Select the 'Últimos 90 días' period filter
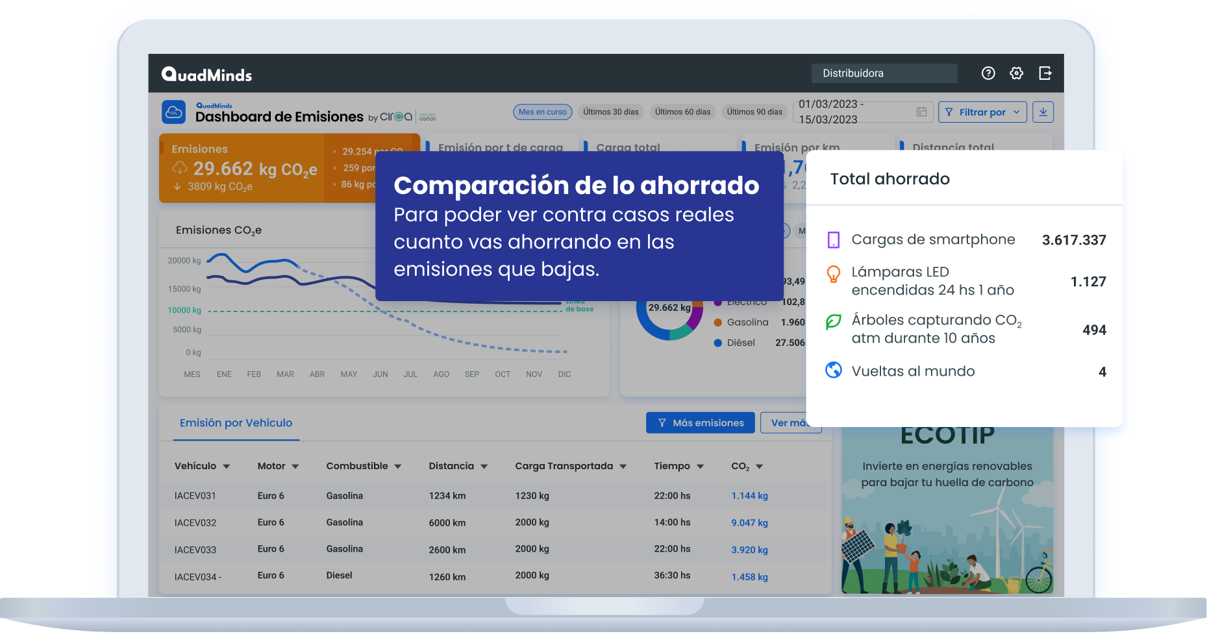The height and width of the screenshot is (636, 1207). tap(754, 112)
